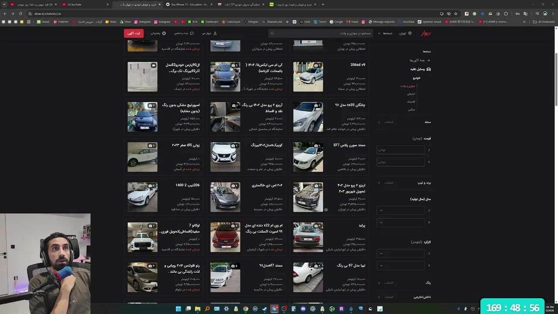Open Steam from the taskbar
Image resolution: width=558 pixels, height=314 pixels.
click(265, 309)
